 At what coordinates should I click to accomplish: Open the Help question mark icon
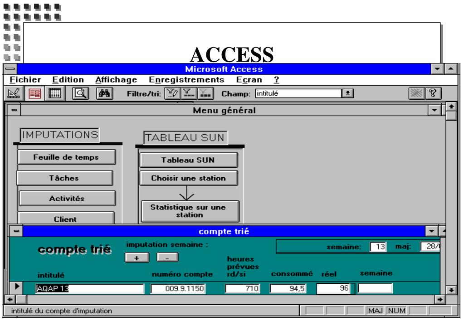click(433, 93)
